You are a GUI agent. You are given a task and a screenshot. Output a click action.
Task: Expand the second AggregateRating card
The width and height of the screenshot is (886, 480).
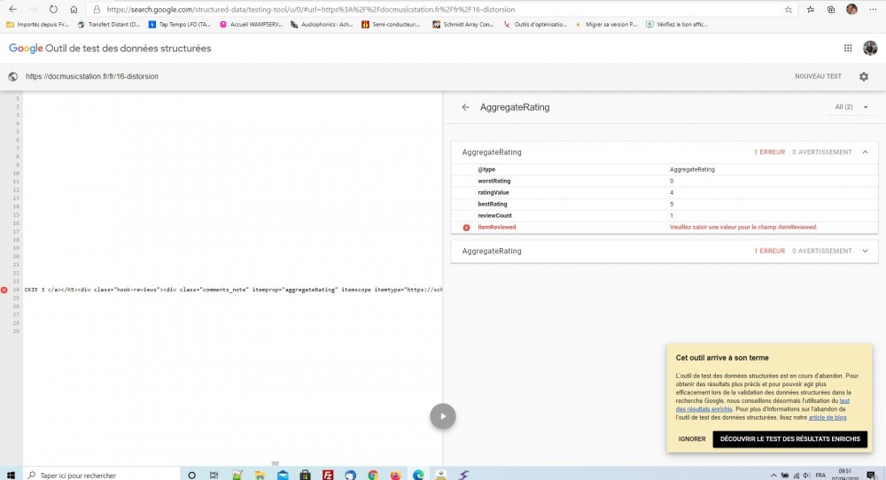point(865,251)
